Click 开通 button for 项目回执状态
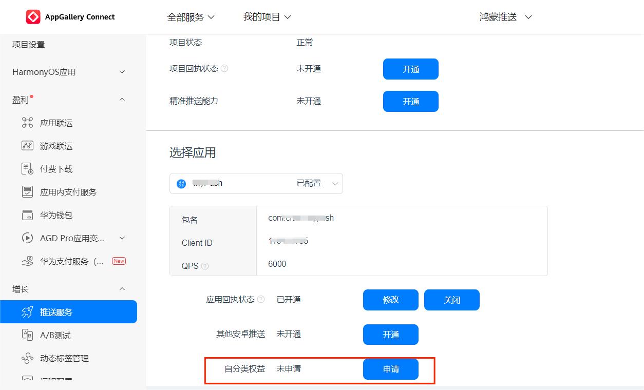 click(x=411, y=69)
